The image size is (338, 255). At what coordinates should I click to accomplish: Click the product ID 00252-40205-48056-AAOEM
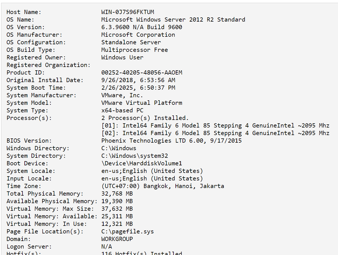tap(141, 73)
